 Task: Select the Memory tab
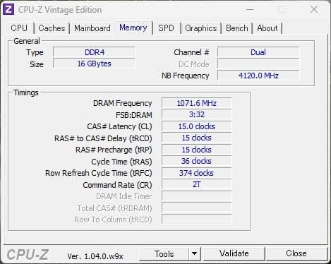coord(133,28)
